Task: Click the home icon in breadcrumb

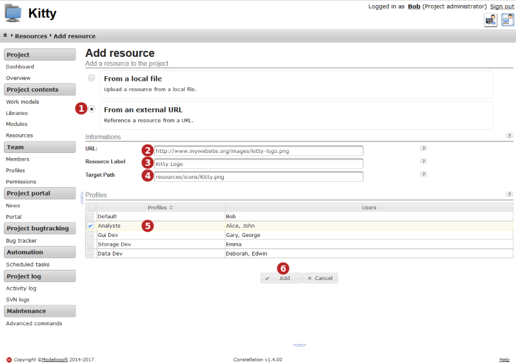Action: 5,35
